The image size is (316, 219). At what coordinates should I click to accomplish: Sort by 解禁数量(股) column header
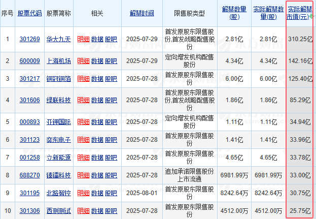tap(234, 13)
